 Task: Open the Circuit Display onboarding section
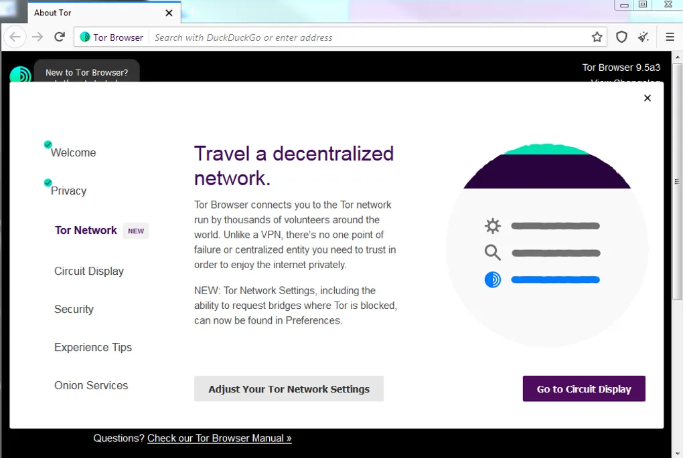pyautogui.click(x=89, y=271)
